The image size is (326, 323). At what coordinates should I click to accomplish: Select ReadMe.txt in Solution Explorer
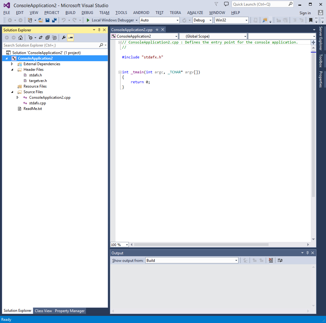(33, 109)
